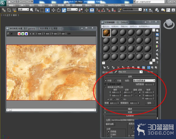This screenshot has height=139, width=176.
Task: Activate the Select and Move tool
Action: tap(53, 10)
